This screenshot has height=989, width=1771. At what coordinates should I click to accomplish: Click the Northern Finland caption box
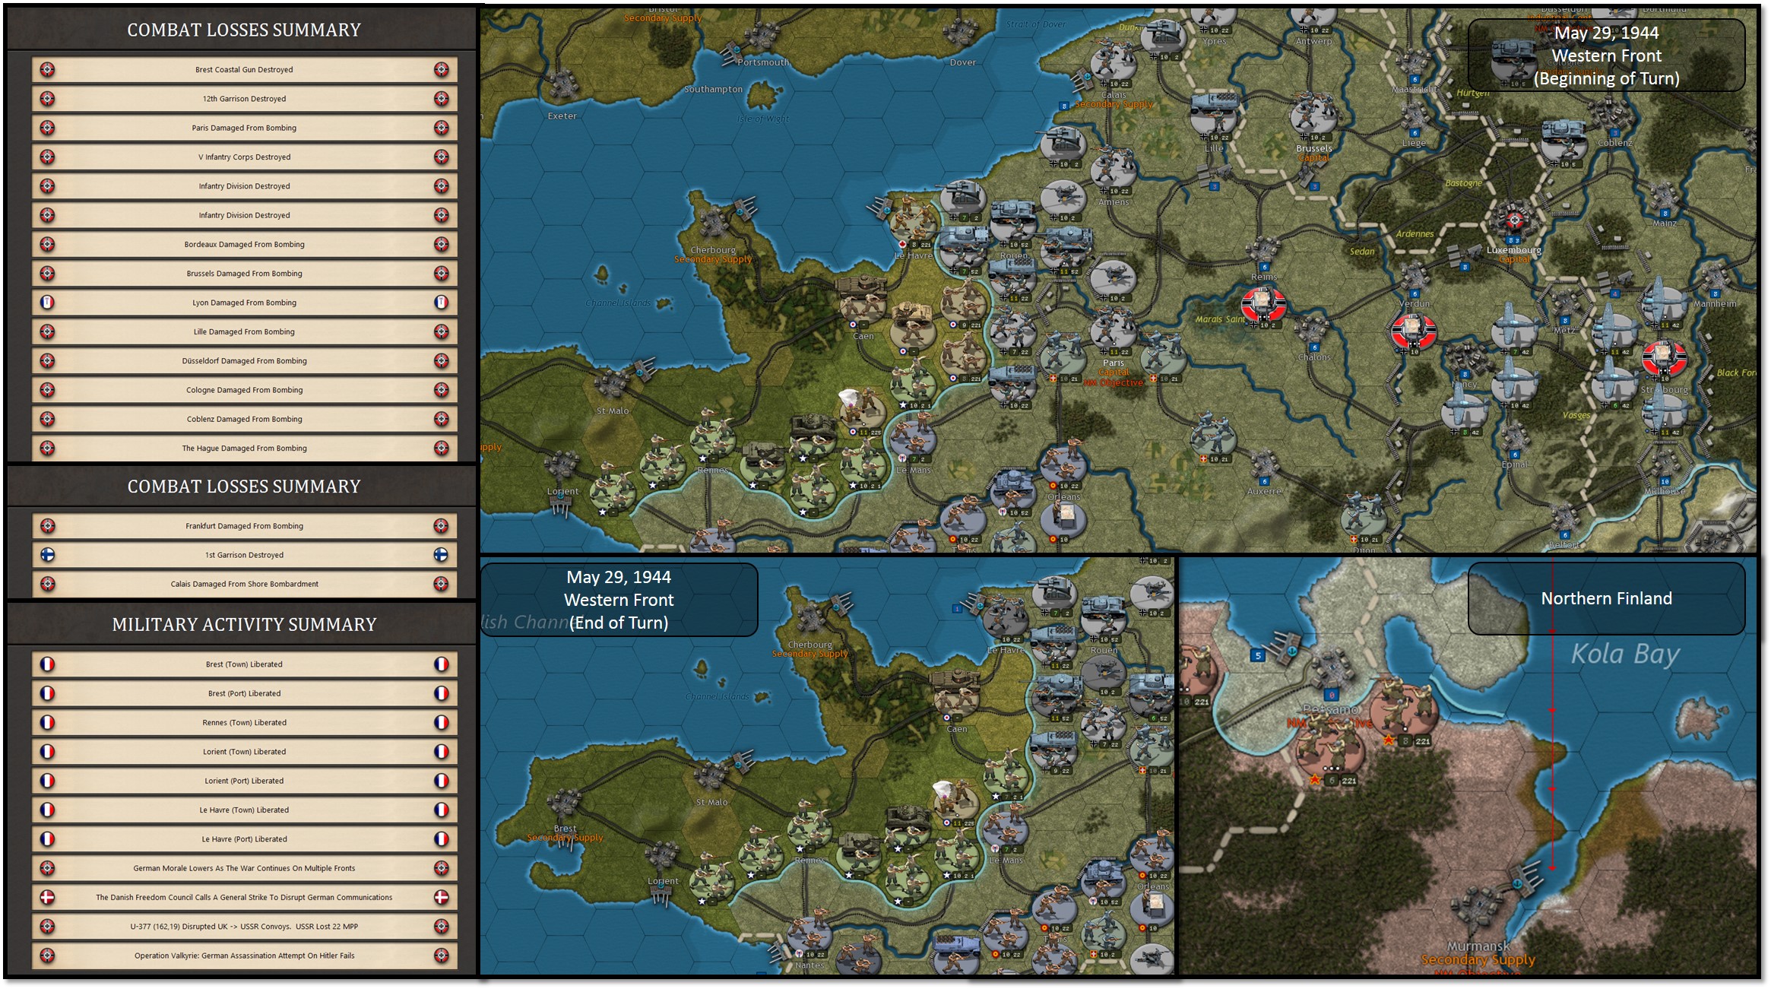1605,598
